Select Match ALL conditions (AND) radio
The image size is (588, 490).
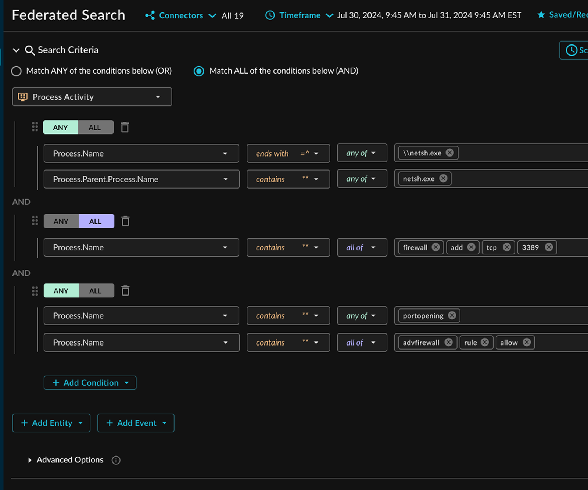coord(199,71)
